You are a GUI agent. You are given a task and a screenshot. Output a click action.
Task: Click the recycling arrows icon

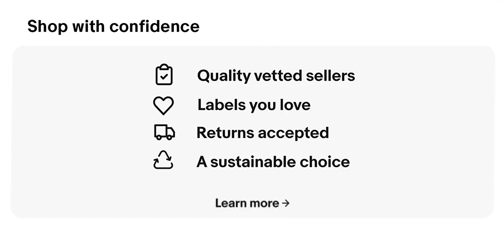(x=163, y=161)
